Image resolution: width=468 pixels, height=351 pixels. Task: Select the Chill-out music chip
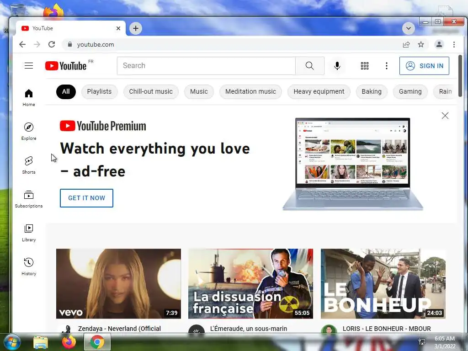[151, 91]
